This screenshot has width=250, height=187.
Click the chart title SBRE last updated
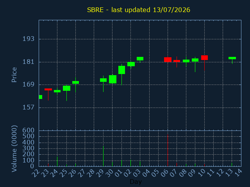pos(139,10)
